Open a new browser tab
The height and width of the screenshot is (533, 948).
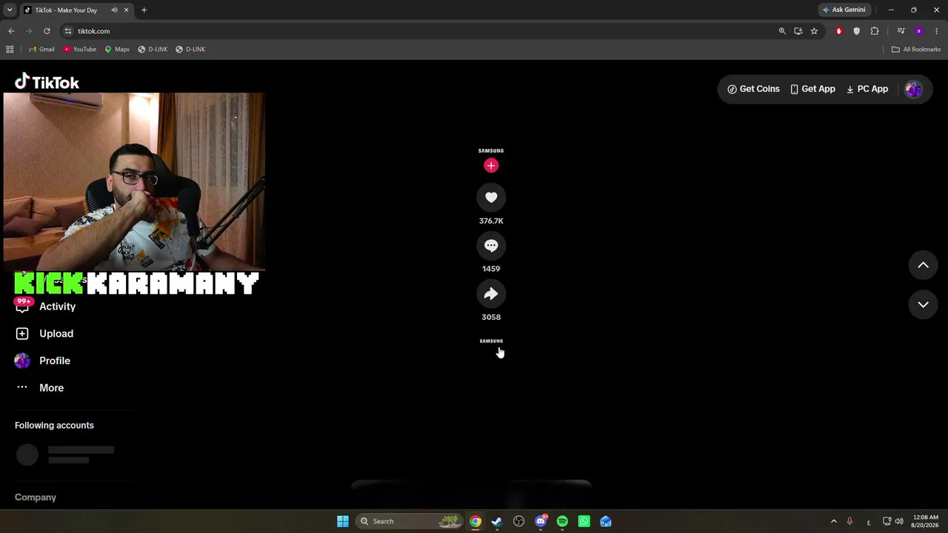144,10
